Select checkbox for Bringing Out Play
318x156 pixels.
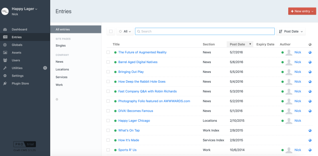tap(108, 72)
